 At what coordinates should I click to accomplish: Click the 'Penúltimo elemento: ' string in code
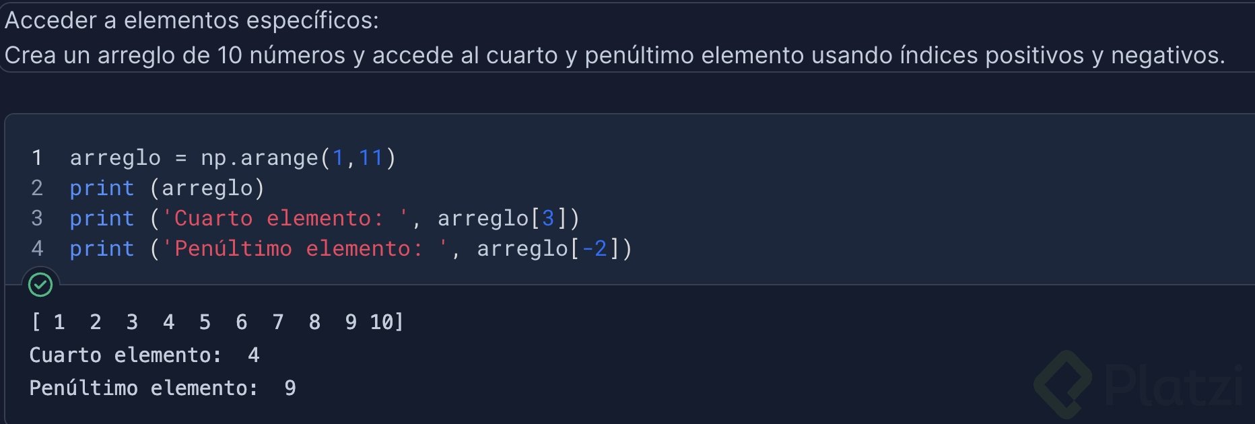[304, 249]
